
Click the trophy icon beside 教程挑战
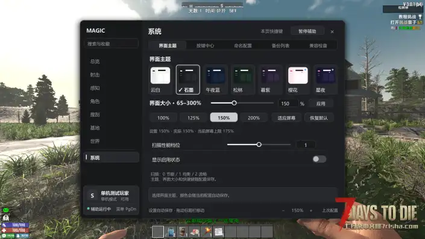pyautogui.click(x=420, y=17)
